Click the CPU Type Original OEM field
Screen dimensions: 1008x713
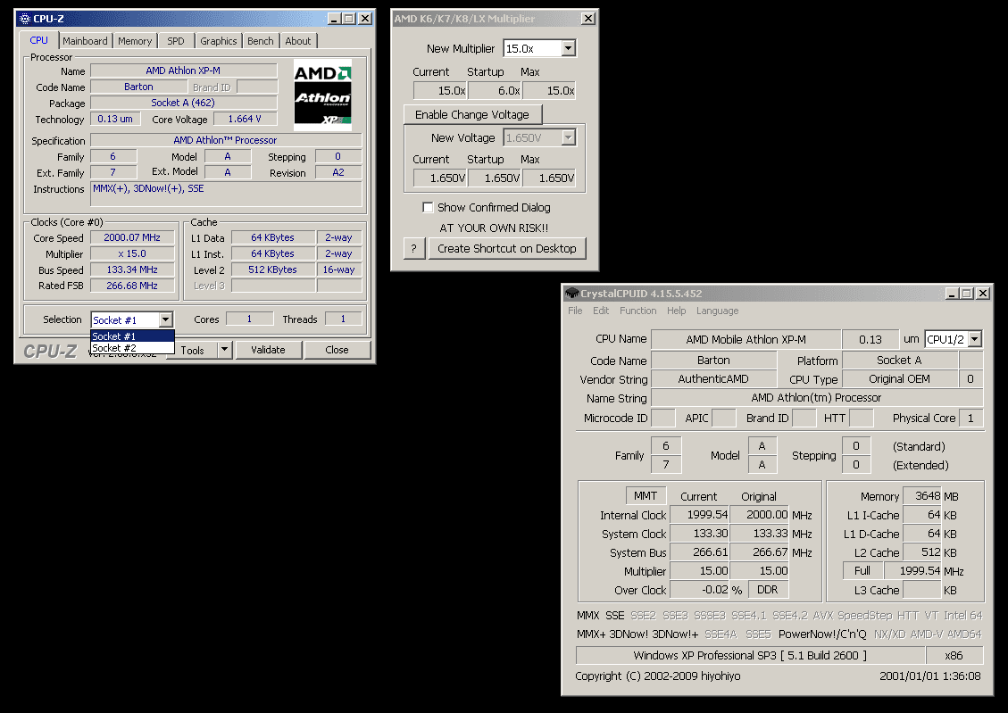click(899, 379)
